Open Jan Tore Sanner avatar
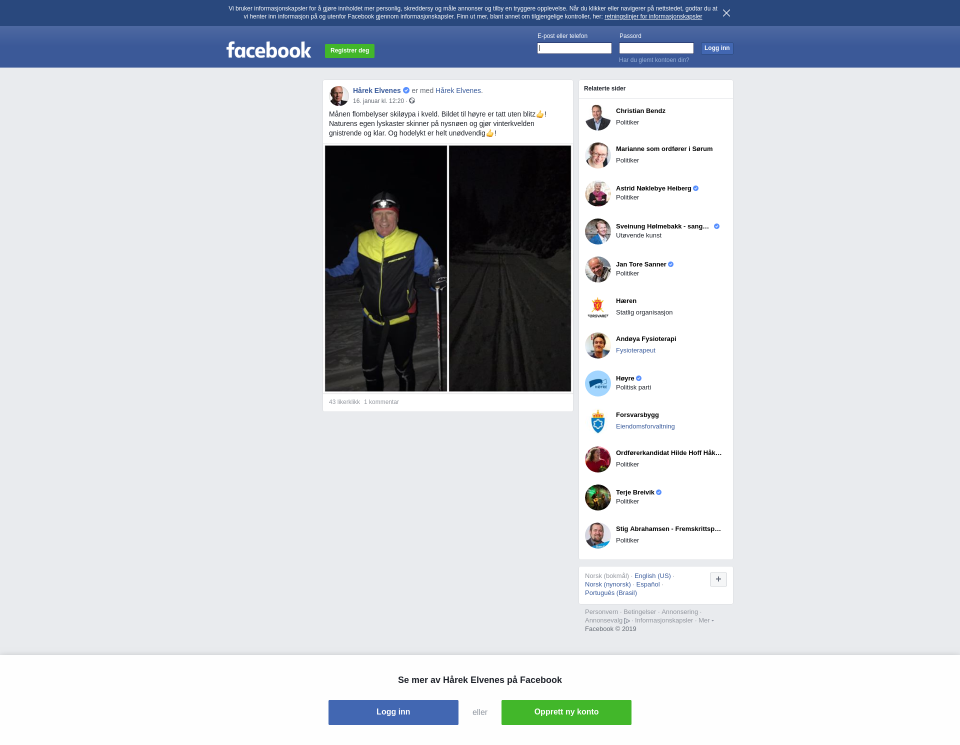 point(598,269)
